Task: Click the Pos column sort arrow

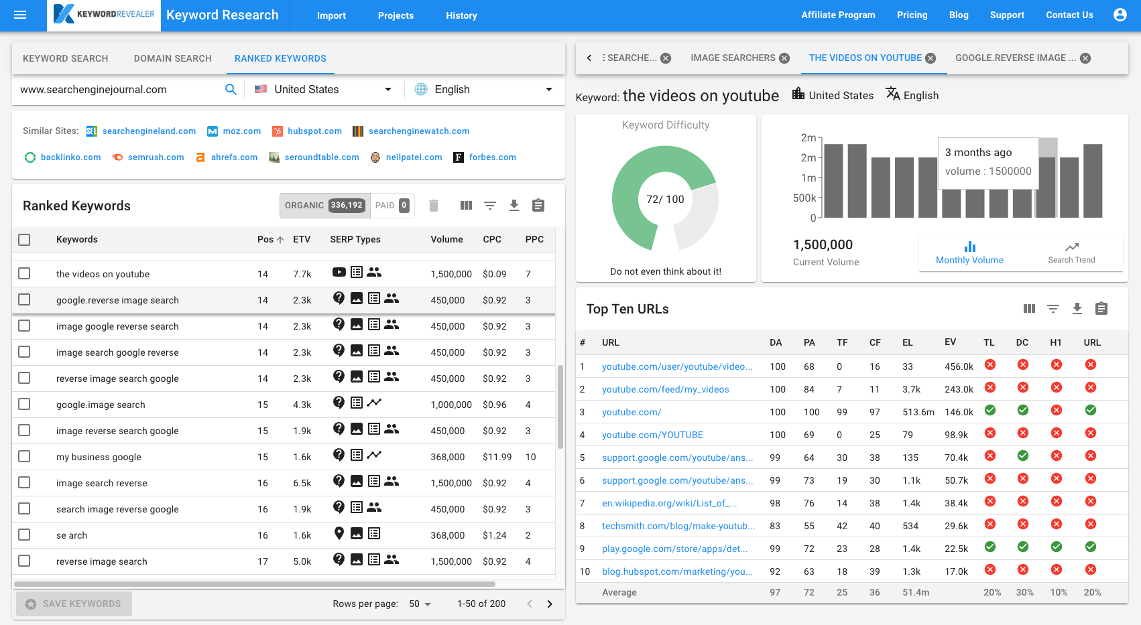Action: (x=280, y=240)
